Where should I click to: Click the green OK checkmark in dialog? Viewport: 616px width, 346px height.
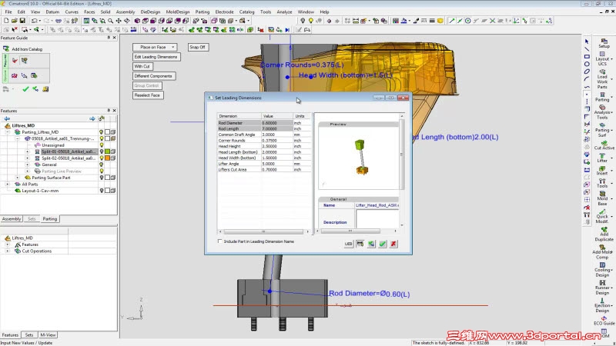383,244
